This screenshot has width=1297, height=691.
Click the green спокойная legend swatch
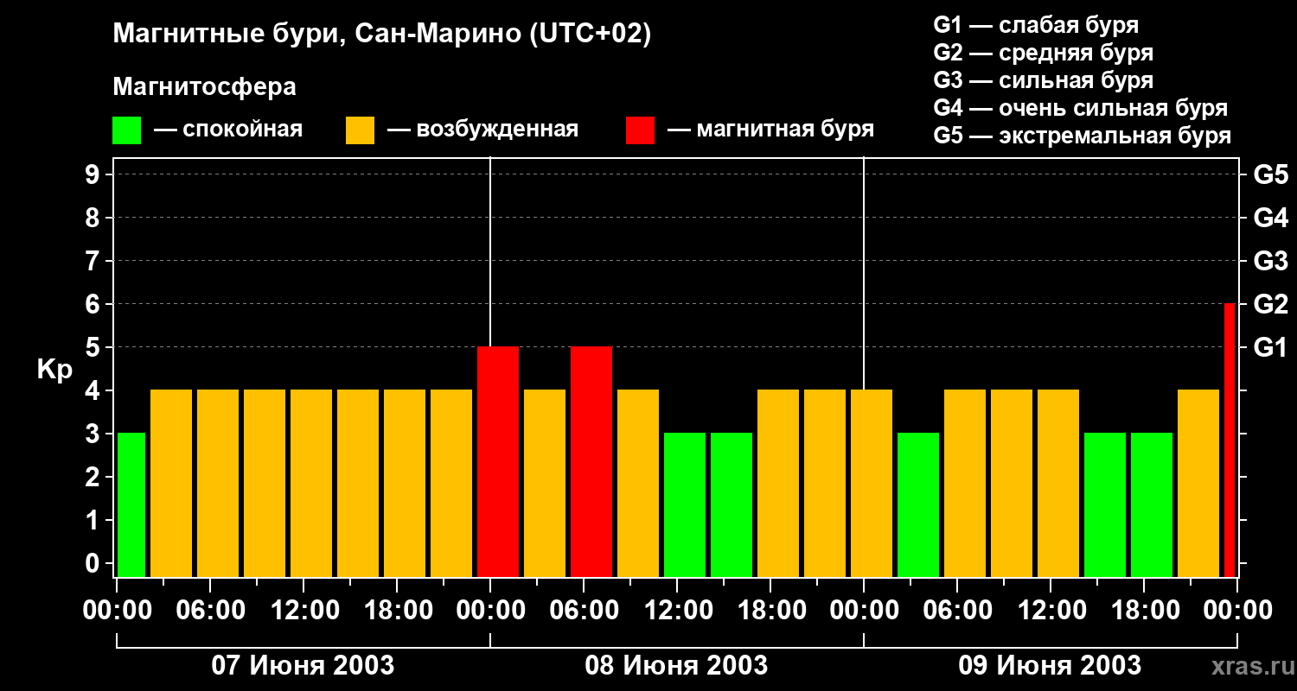coord(126,130)
